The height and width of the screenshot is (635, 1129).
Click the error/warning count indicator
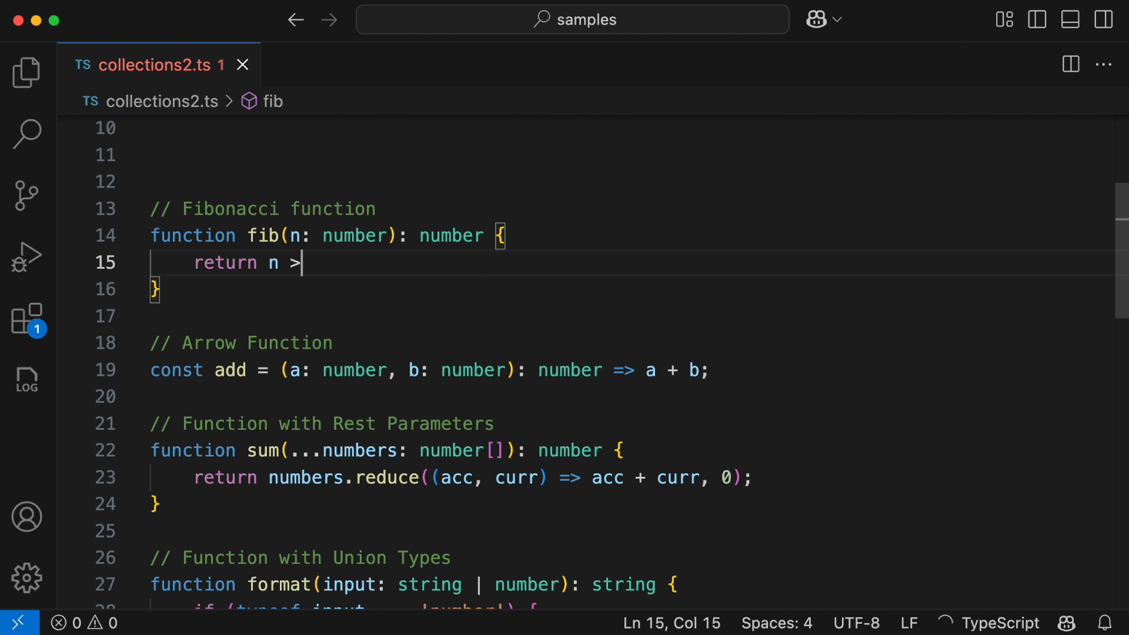pos(85,623)
